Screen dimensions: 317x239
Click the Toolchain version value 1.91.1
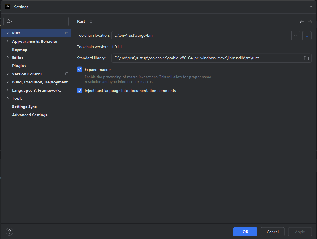point(117,47)
